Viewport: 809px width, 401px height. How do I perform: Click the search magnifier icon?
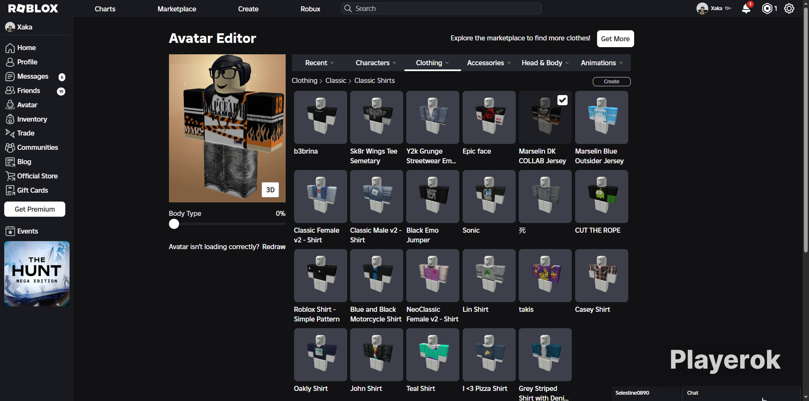click(x=348, y=8)
